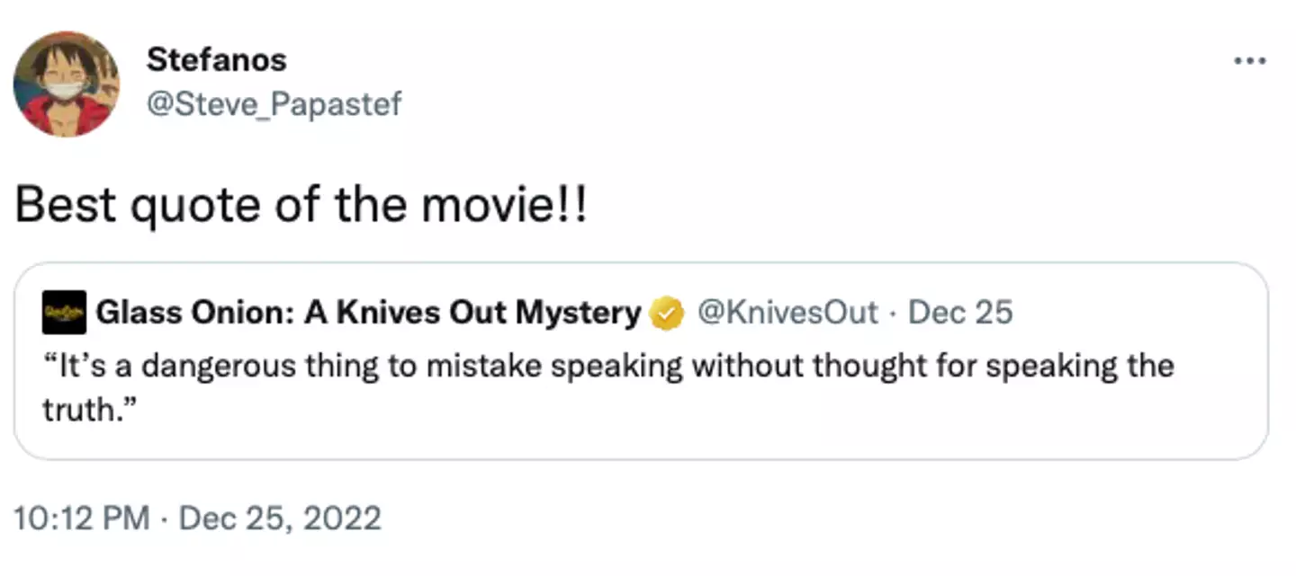This screenshot has width=1296, height=576.
Task: Open the @Steve_Papastef handle link
Action: [274, 104]
